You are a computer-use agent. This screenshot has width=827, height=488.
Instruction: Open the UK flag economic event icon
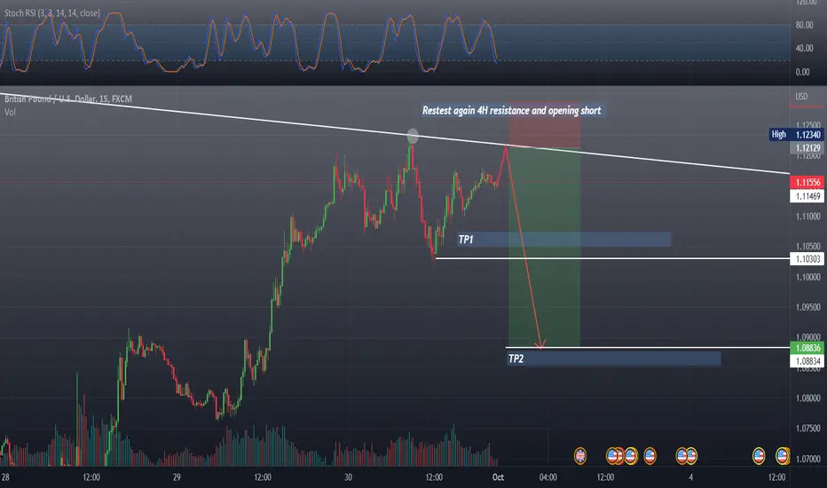580,455
